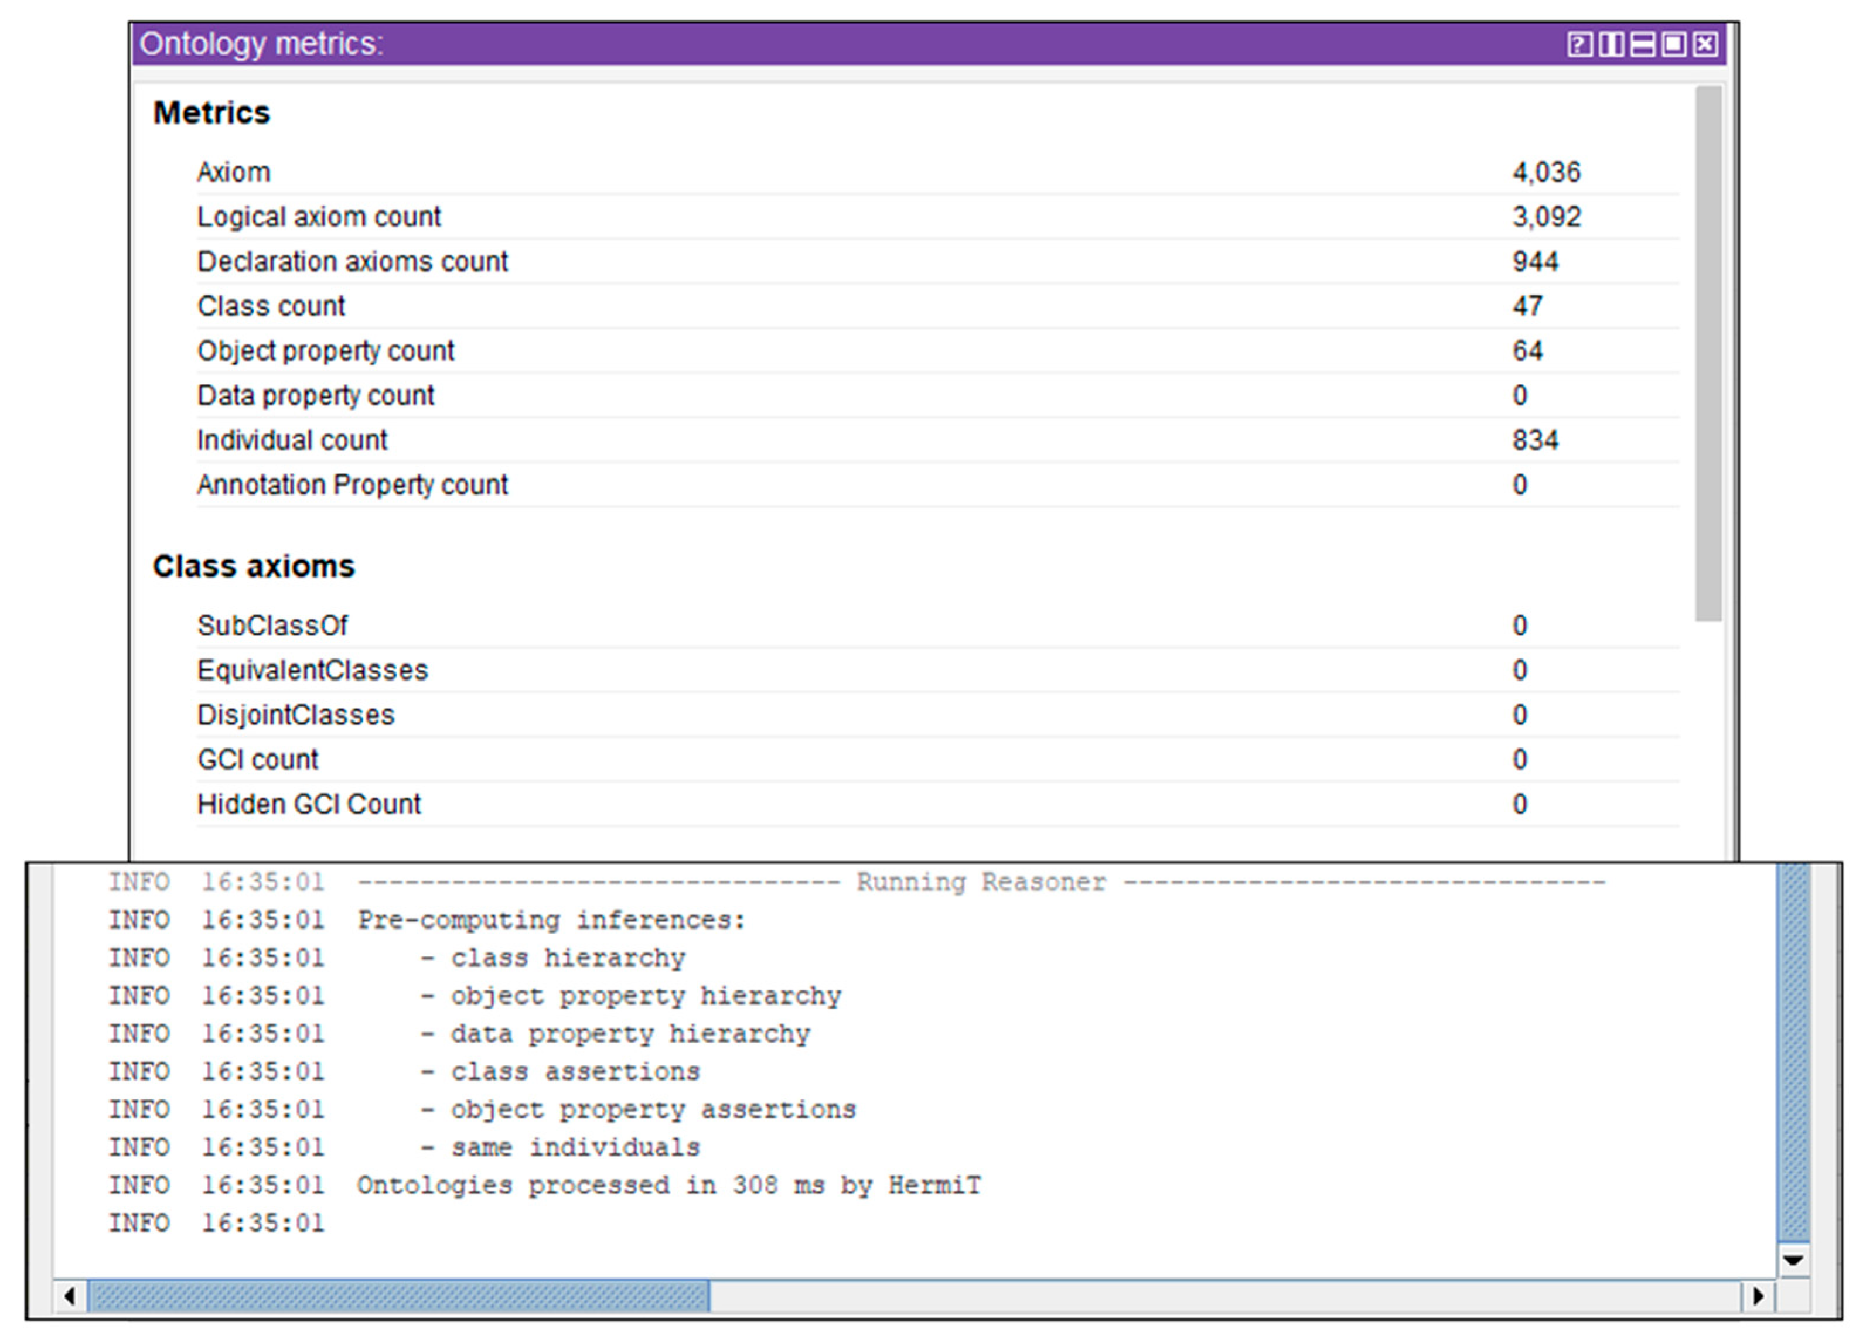Screen dimensions: 1856x1336
Task: Click the log panel scroll-left arrow
Action: coord(70,1296)
